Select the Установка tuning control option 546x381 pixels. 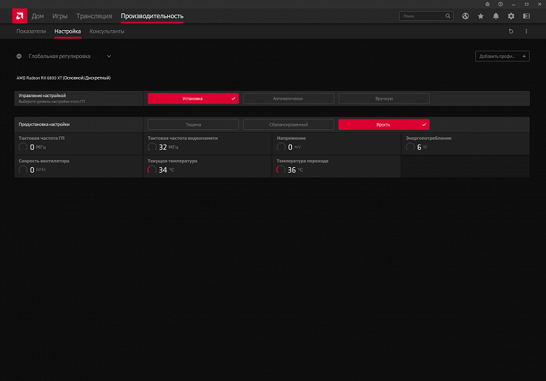click(x=193, y=99)
